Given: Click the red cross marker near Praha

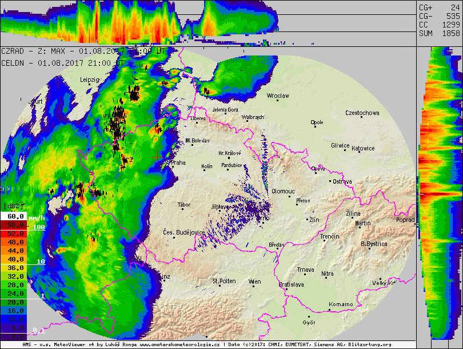Looking at the screenshot, I should 158,157.
